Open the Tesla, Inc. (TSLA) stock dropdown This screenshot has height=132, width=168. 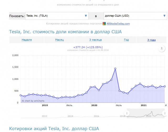coord(57,16)
